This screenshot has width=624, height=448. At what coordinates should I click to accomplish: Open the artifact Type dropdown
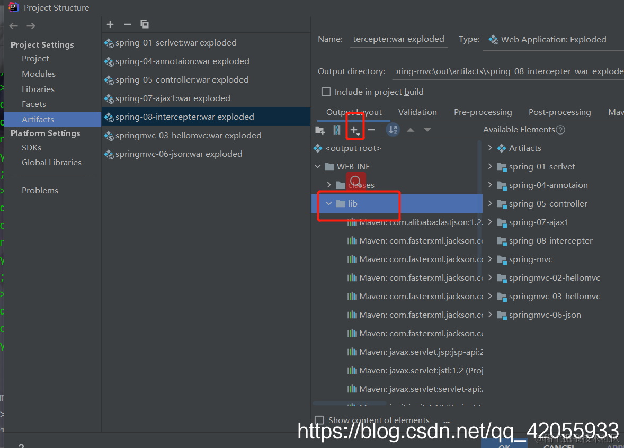pyautogui.click(x=553, y=39)
